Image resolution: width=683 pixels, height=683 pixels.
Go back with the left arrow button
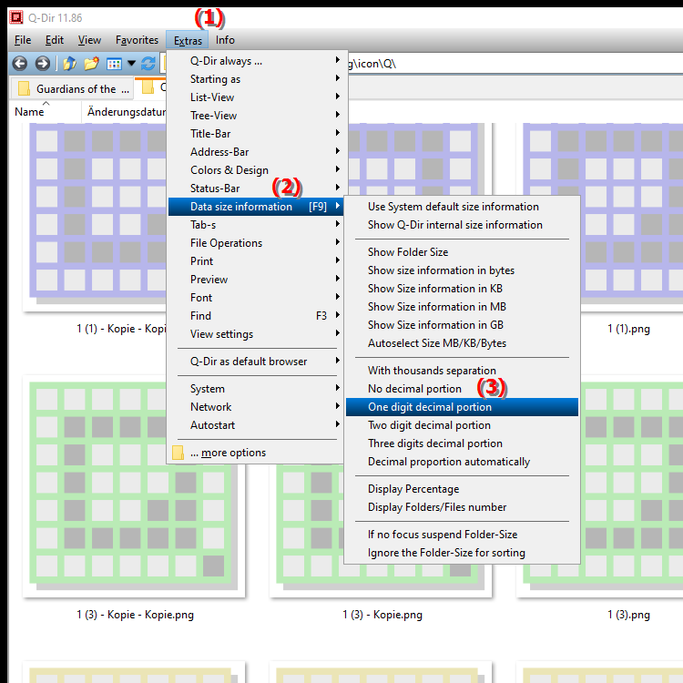pos(20,64)
